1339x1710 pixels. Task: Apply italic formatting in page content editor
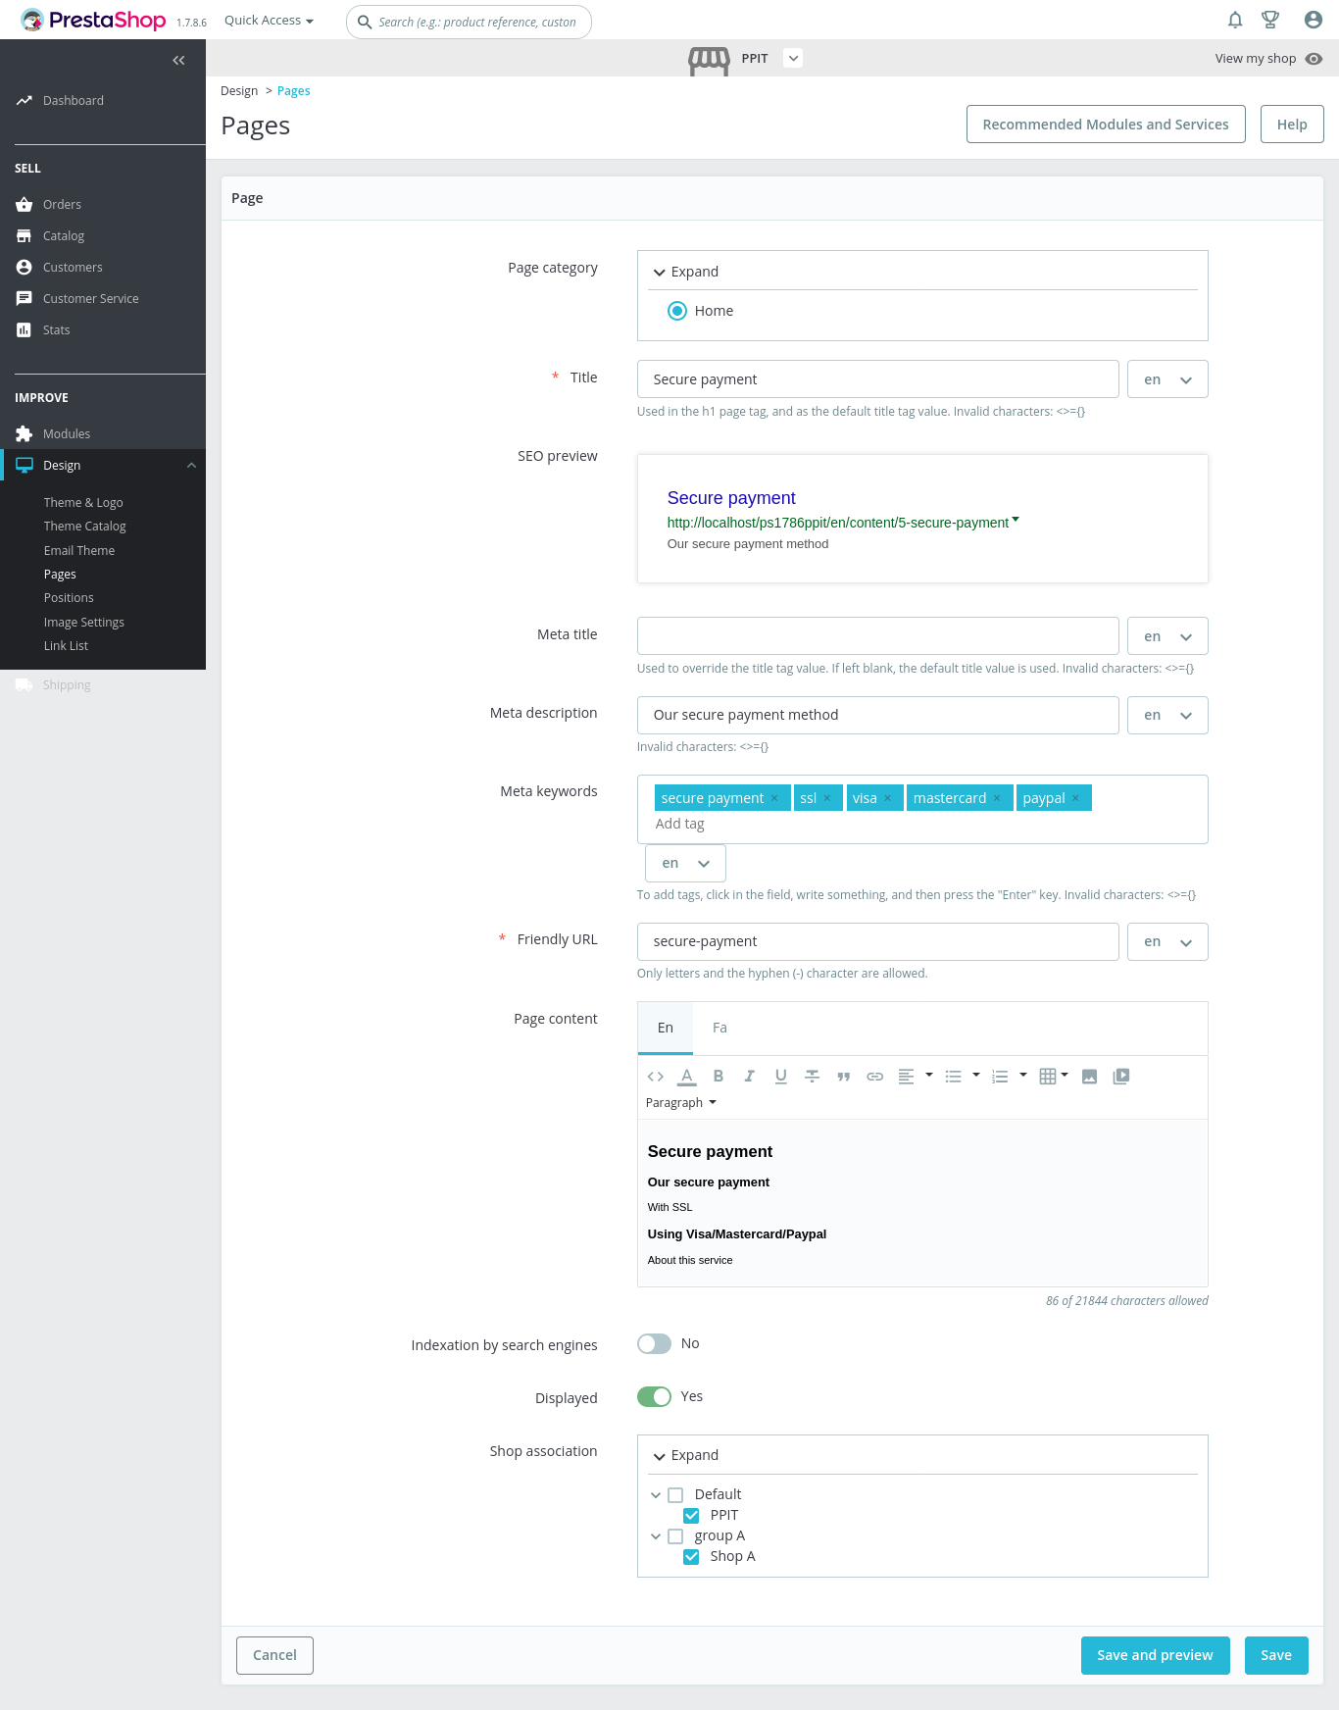click(750, 1077)
